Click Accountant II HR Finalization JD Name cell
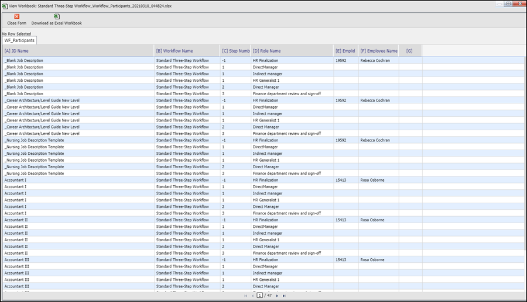Viewport: 527px width, 302px height. tap(78, 220)
